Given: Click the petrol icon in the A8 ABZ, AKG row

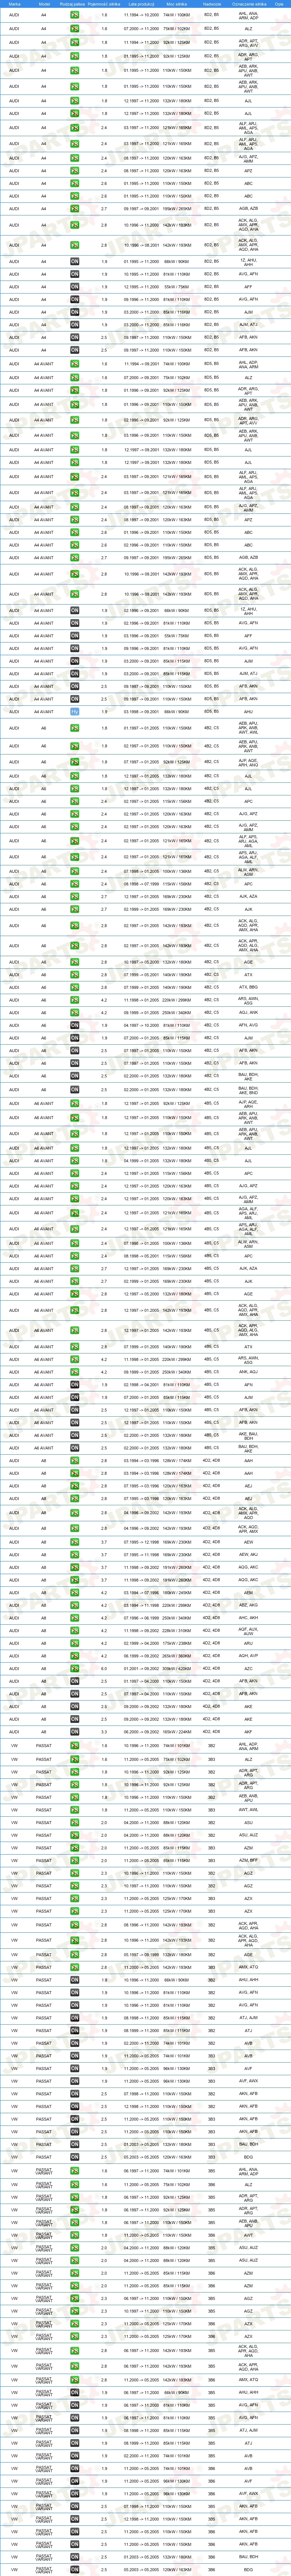Looking at the screenshot, I should [74, 1605].
